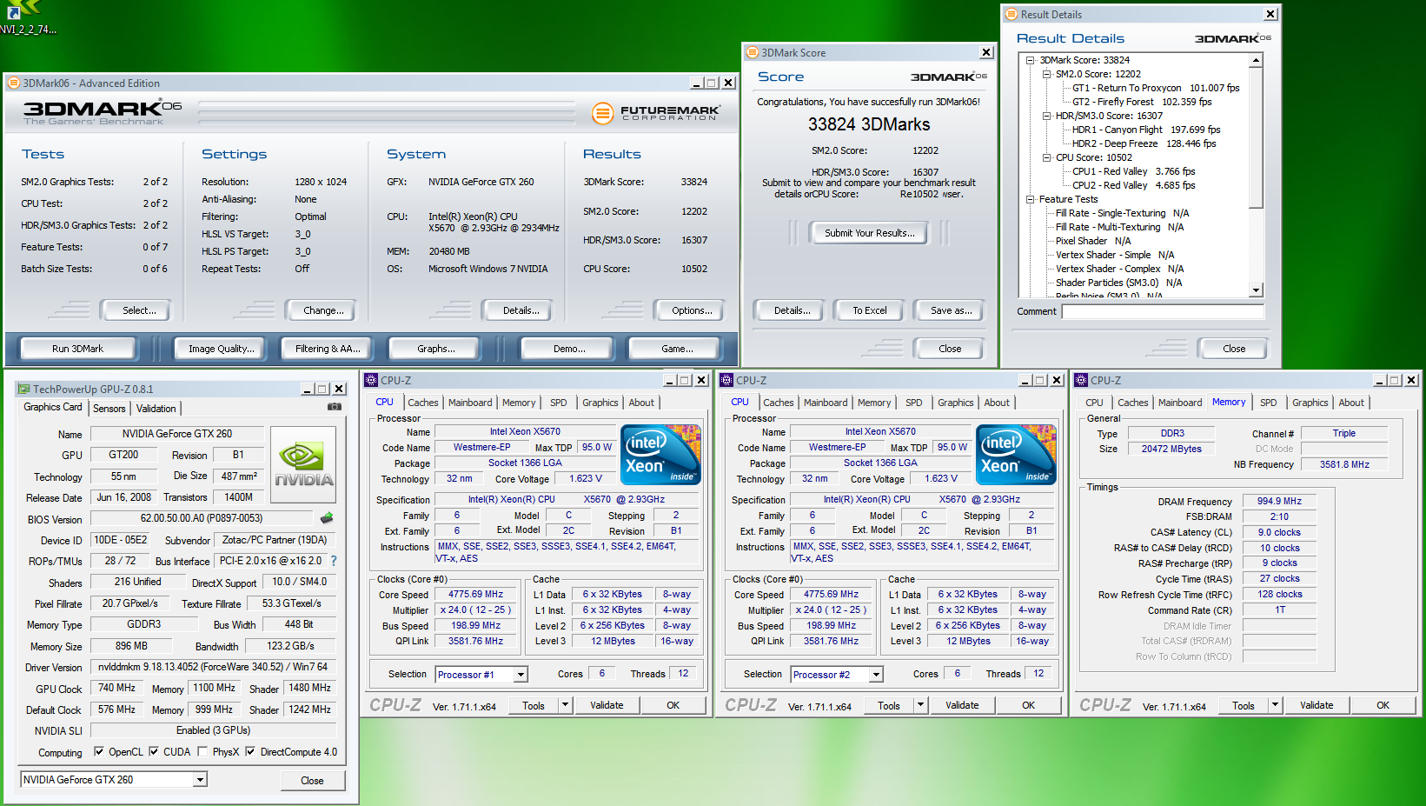Click the title icon of the Memory CPU-Z window
Image resolution: width=1426 pixels, height=806 pixels.
(1081, 380)
